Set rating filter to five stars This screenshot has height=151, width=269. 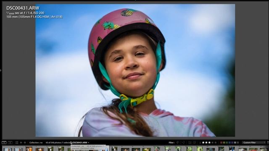pos(216,143)
